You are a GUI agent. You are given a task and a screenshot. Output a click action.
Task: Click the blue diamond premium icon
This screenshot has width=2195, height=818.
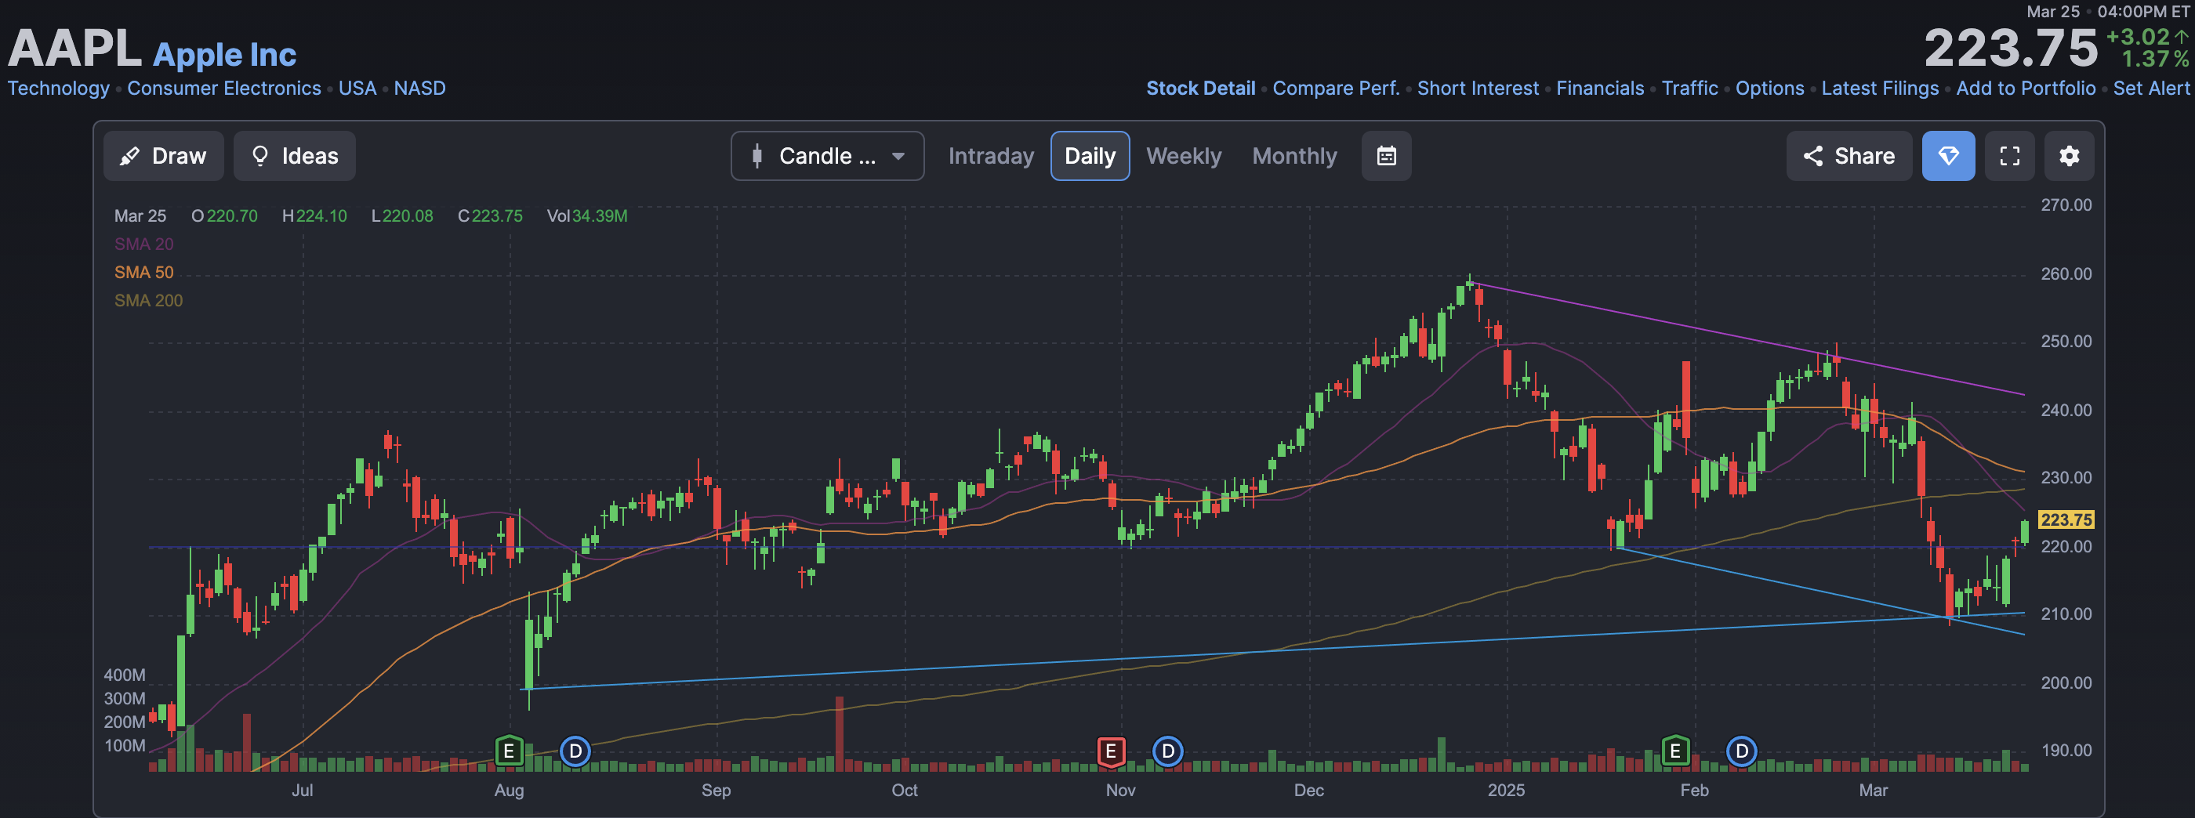(x=1948, y=156)
